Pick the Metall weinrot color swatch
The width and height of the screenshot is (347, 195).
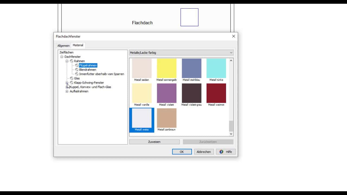[x=216, y=93]
